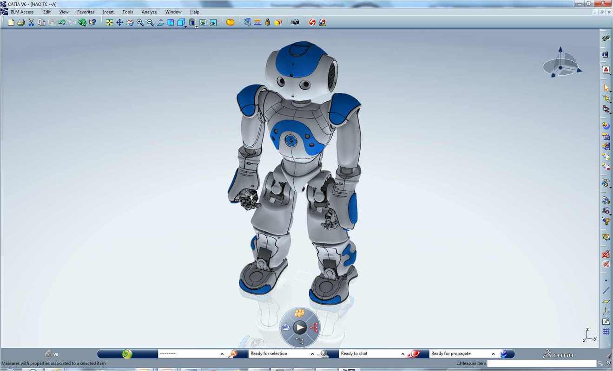Expand the Ready to chat status dropdown
The image size is (613, 371).
click(403, 353)
